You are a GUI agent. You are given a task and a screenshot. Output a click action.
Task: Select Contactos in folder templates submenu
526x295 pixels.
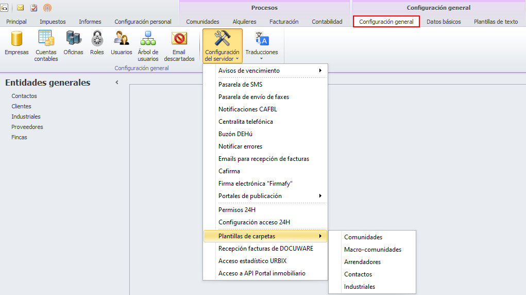pyautogui.click(x=372, y=274)
